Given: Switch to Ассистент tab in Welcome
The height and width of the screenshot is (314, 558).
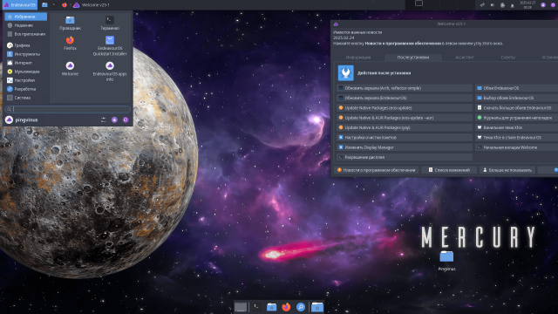Looking at the screenshot, I should 465,58.
